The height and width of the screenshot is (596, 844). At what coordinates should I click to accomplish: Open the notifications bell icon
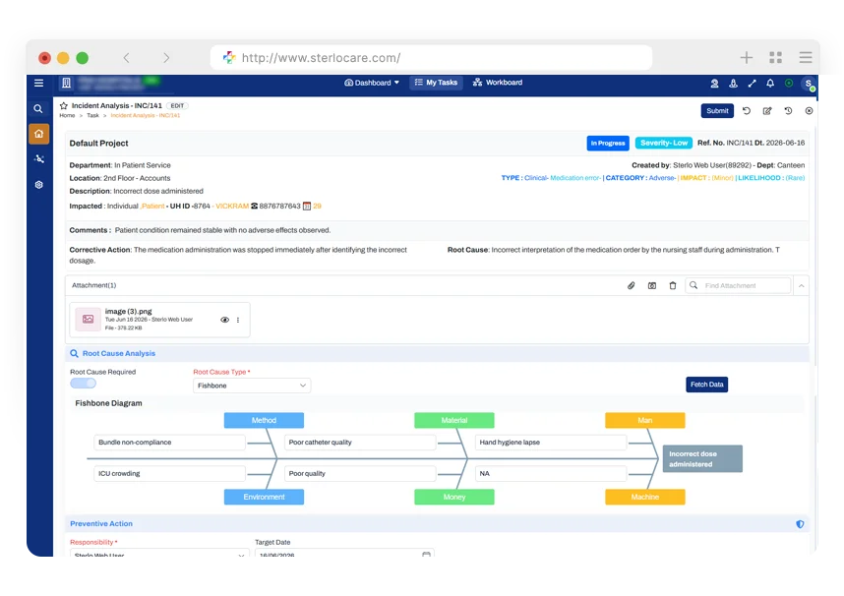[770, 83]
